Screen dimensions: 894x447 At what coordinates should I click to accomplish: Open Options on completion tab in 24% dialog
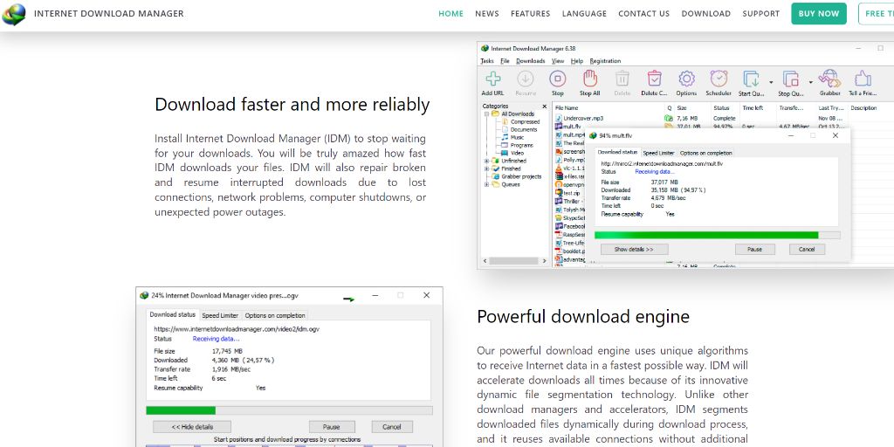click(275, 315)
